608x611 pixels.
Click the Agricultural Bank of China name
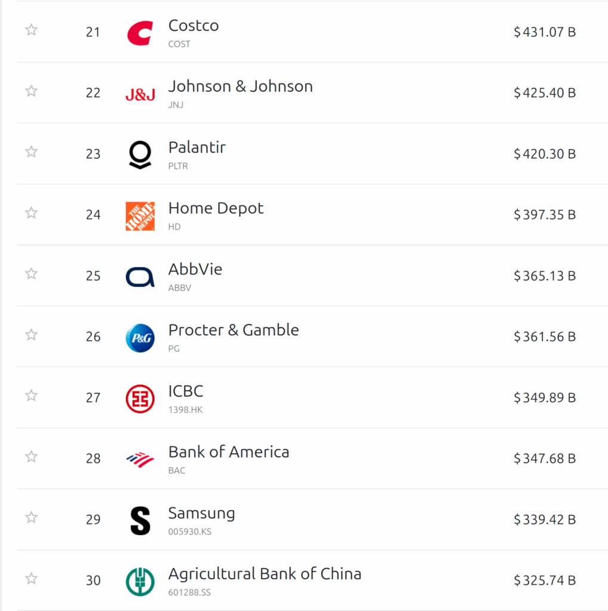(265, 574)
